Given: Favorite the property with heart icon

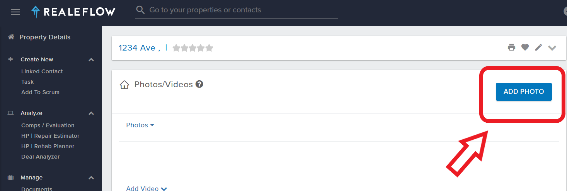Looking at the screenshot, I should [525, 47].
